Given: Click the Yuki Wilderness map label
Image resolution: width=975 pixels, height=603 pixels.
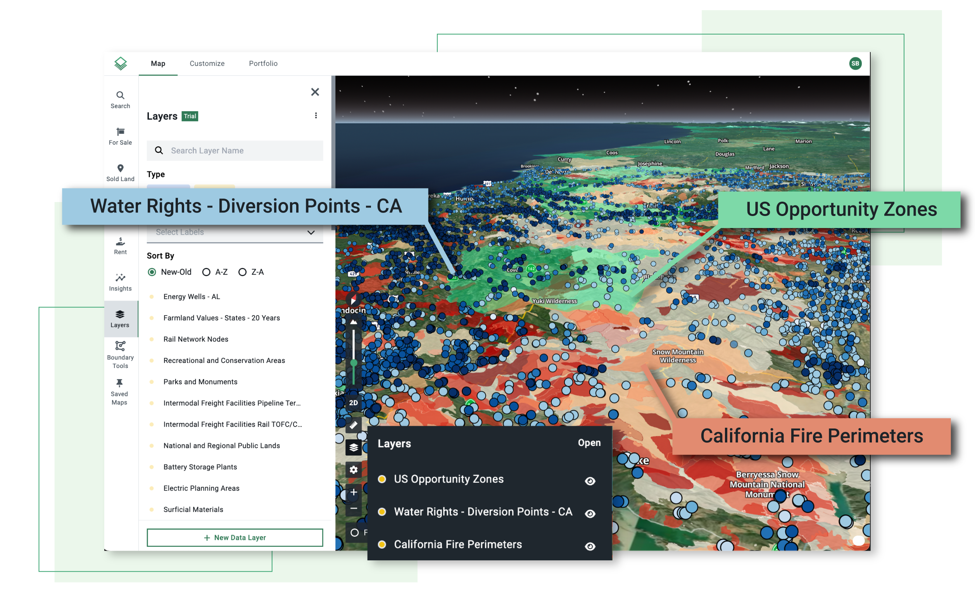Looking at the screenshot, I should [554, 301].
